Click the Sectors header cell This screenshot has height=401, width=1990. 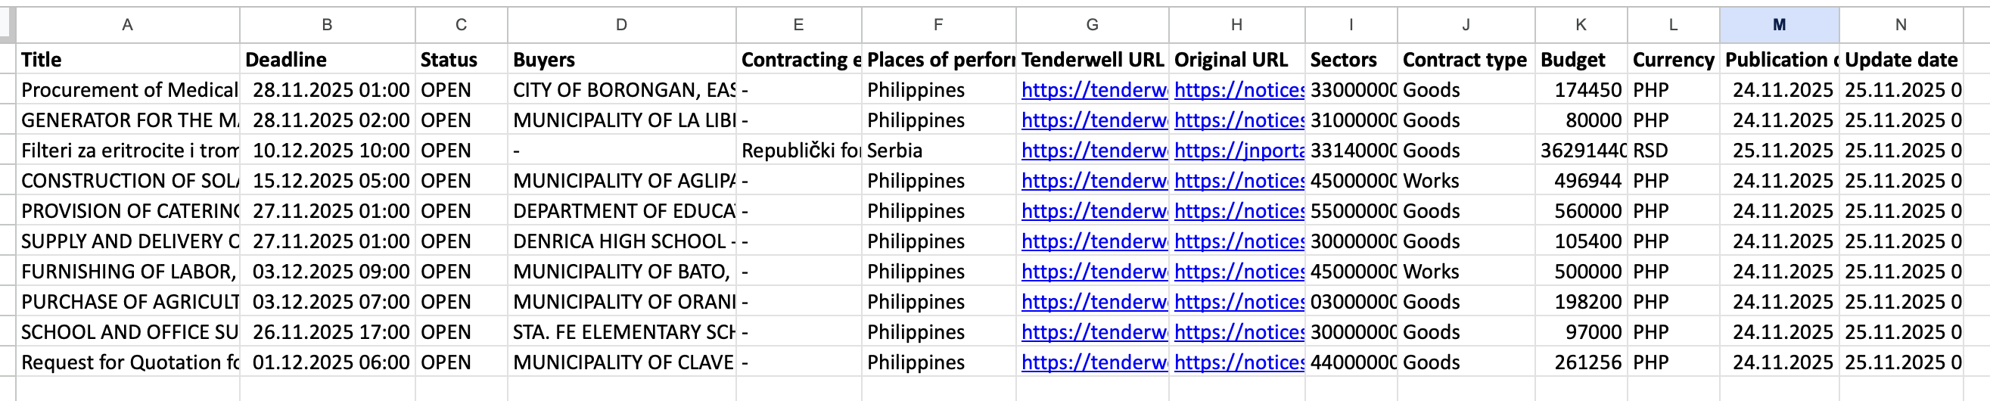[1351, 60]
